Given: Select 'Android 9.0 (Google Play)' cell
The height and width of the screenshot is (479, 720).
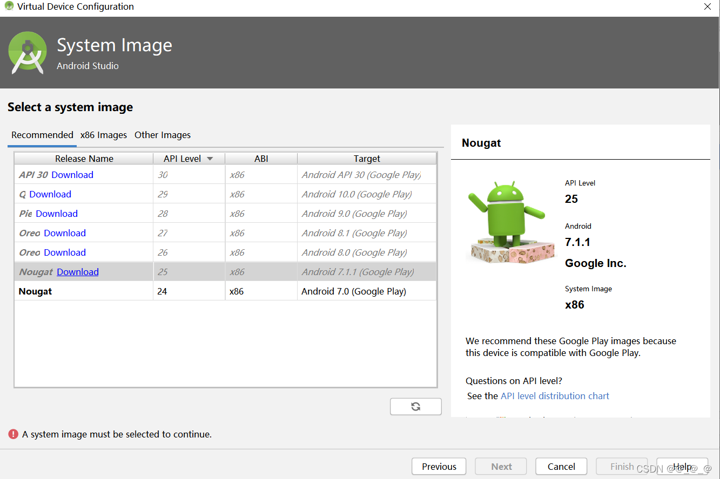Looking at the screenshot, I should coord(367,214).
